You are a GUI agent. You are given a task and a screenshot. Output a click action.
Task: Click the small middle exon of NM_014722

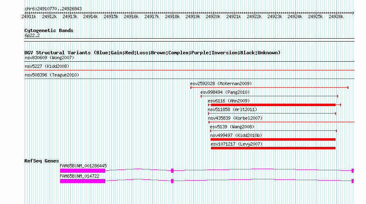tap(172, 181)
